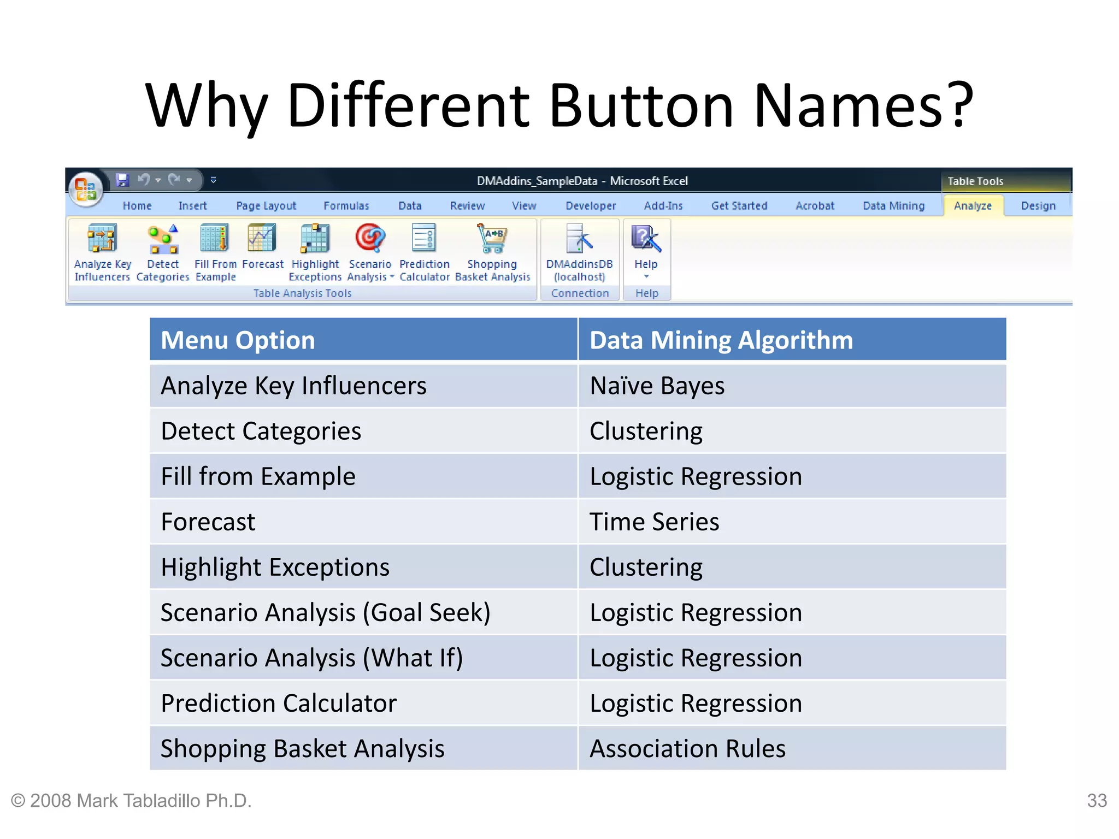Open the Help icon in the ribbon

pyautogui.click(x=646, y=239)
